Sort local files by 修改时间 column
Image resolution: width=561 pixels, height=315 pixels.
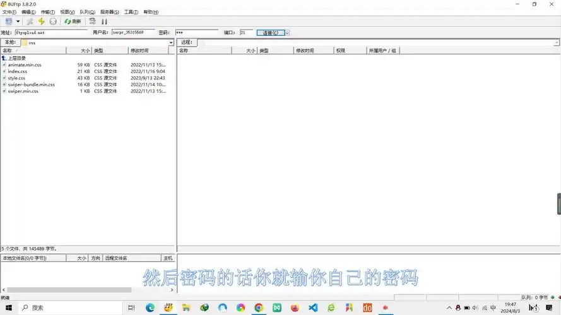(x=148, y=50)
